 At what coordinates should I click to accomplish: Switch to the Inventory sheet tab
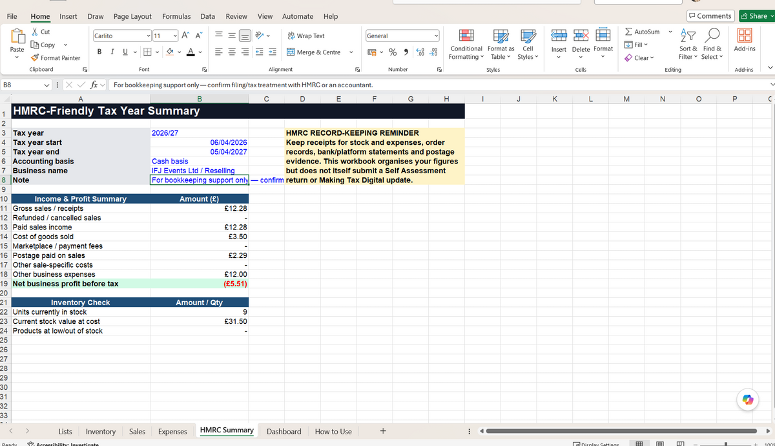point(101,431)
